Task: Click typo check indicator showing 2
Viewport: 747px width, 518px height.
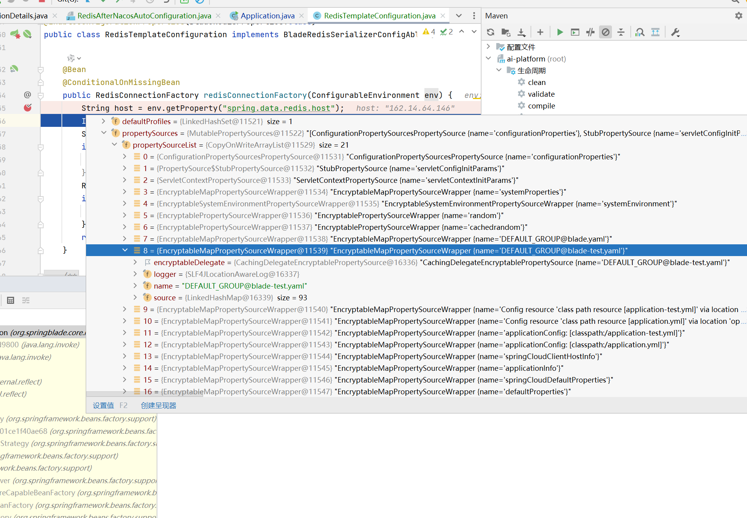Action: pyautogui.click(x=446, y=32)
